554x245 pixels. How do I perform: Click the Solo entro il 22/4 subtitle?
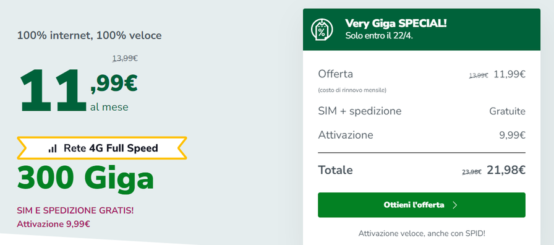(x=379, y=36)
